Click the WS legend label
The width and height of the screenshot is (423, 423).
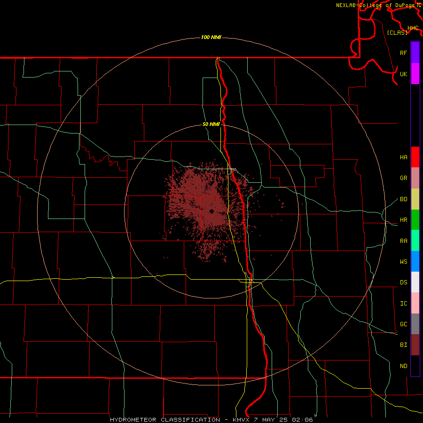pos(403,261)
